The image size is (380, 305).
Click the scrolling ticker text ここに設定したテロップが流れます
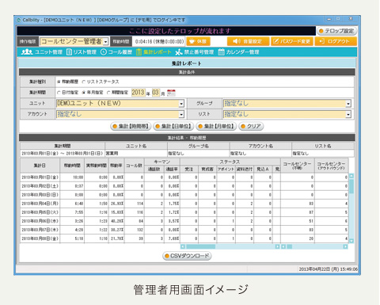pyautogui.click(x=180, y=31)
